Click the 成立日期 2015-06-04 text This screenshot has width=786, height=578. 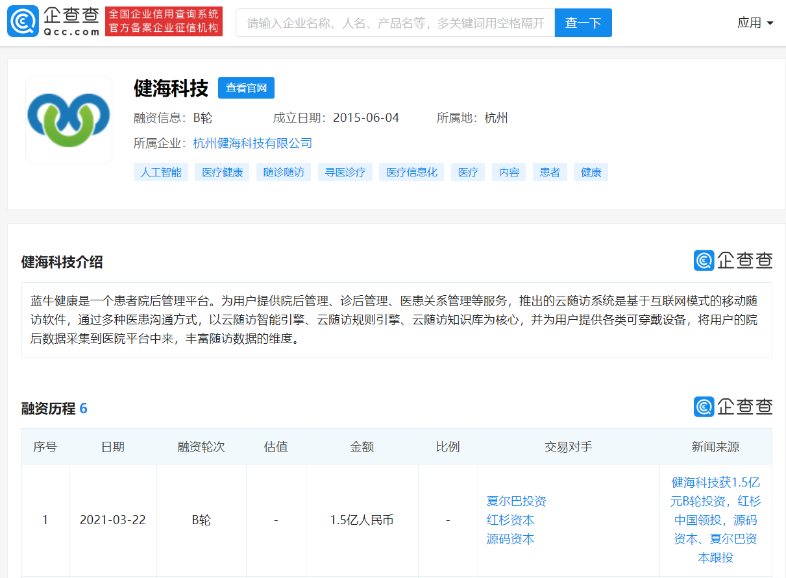coord(336,118)
